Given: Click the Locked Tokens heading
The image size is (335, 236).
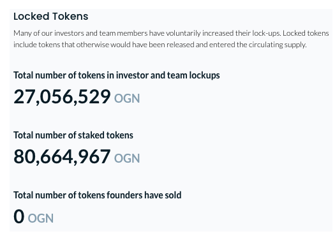Looking at the screenshot, I should [x=51, y=16].
